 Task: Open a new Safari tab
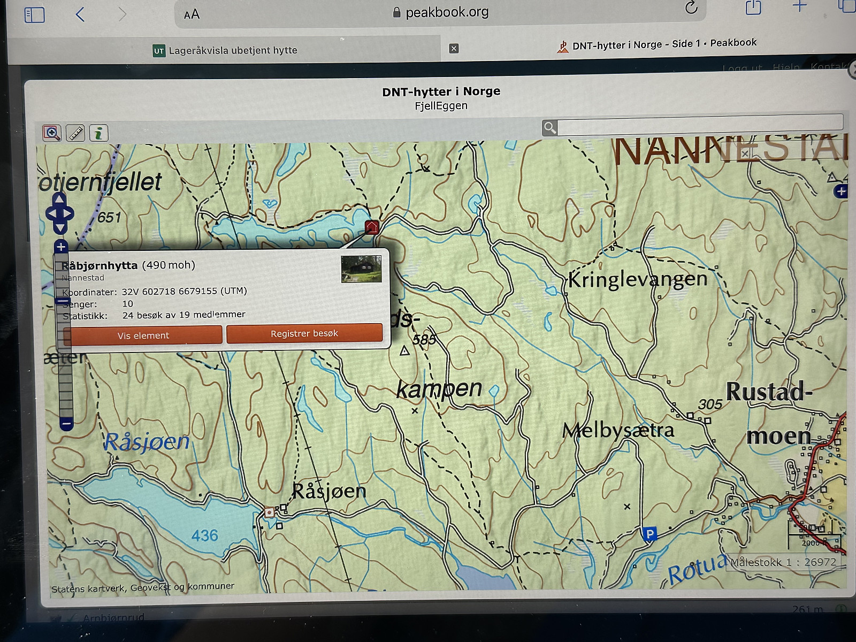point(799,6)
